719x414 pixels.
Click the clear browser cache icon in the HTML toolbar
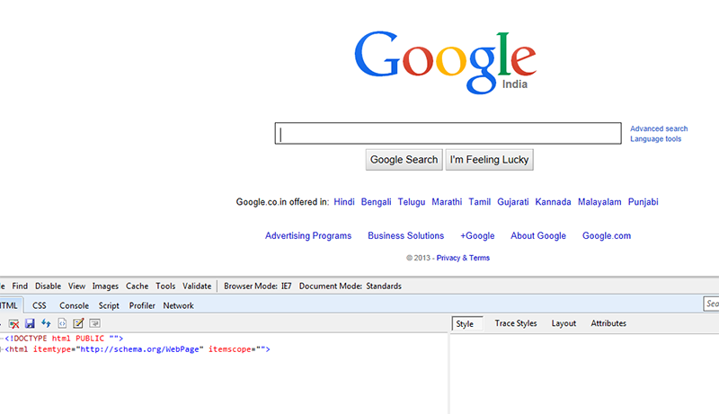[x=13, y=324]
